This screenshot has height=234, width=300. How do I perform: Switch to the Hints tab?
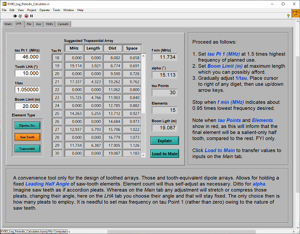(50, 24)
